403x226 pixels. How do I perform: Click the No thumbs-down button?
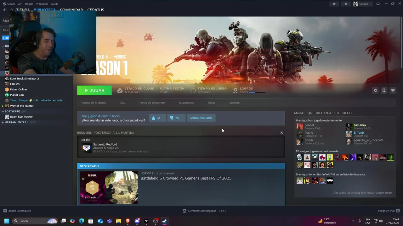[x=176, y=118]
